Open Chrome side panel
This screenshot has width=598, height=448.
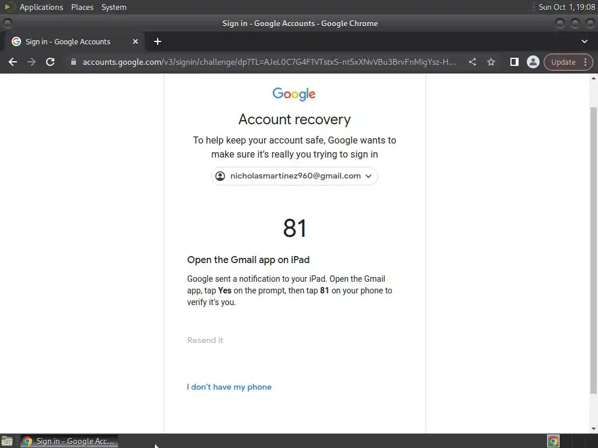coord(514,62)
